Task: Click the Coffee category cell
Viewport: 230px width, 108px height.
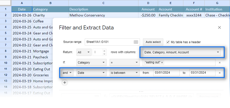Action: click(43, 21)
